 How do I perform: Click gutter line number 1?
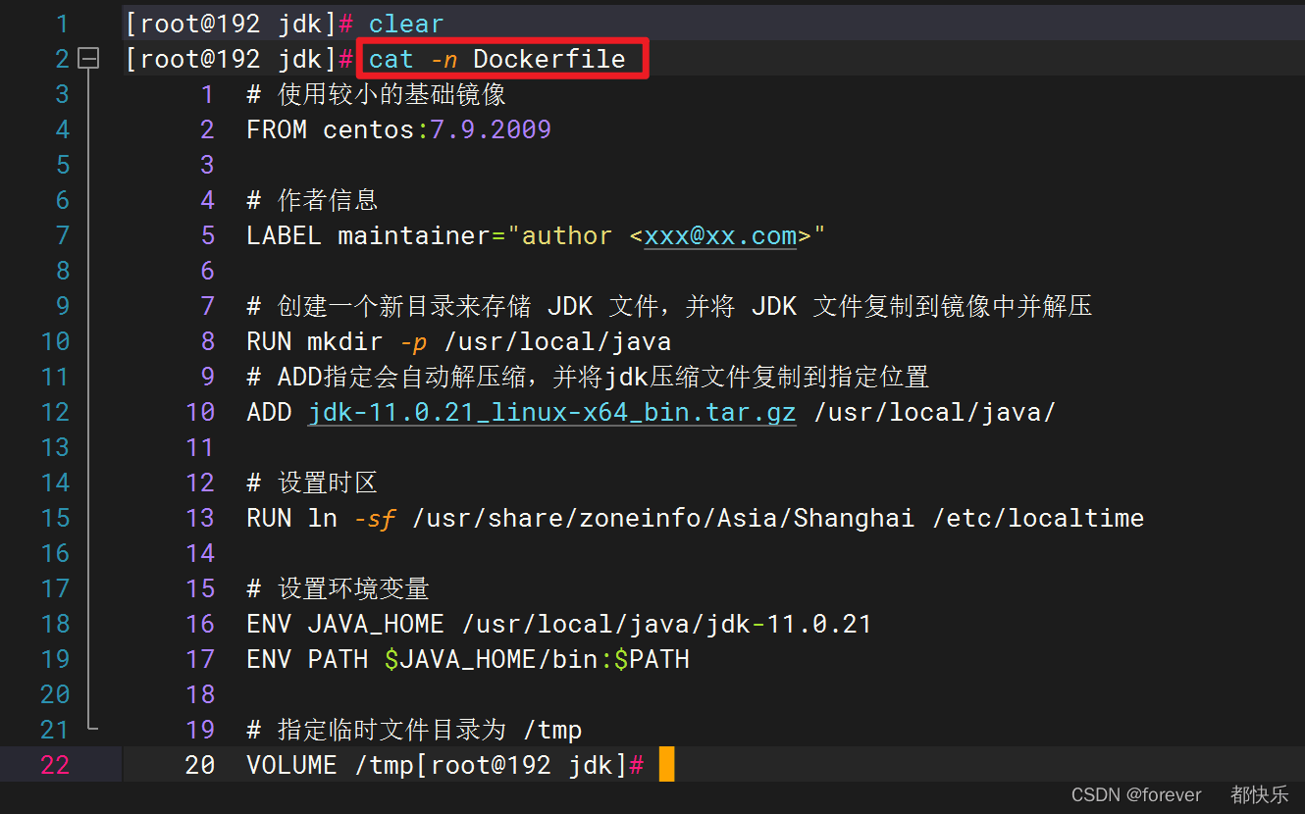coord(63,24)
